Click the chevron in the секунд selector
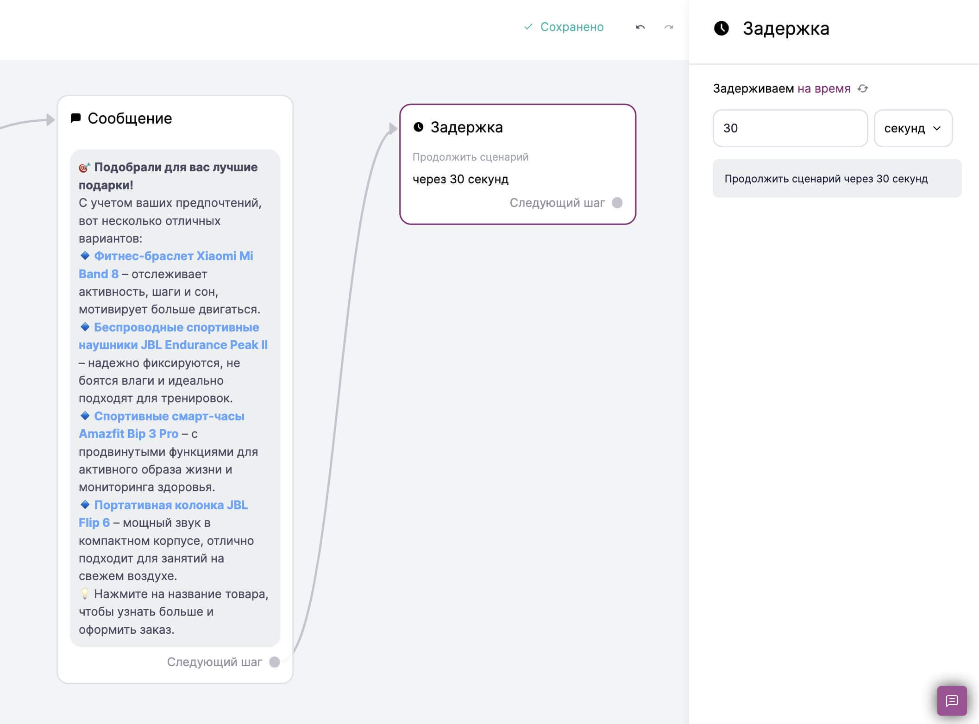The height and width of the screenshot is (724, 979). point(937,128)
